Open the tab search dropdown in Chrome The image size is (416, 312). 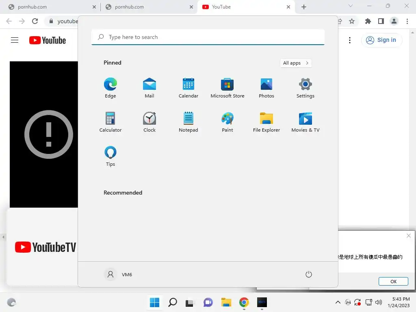tap(351, 6)
